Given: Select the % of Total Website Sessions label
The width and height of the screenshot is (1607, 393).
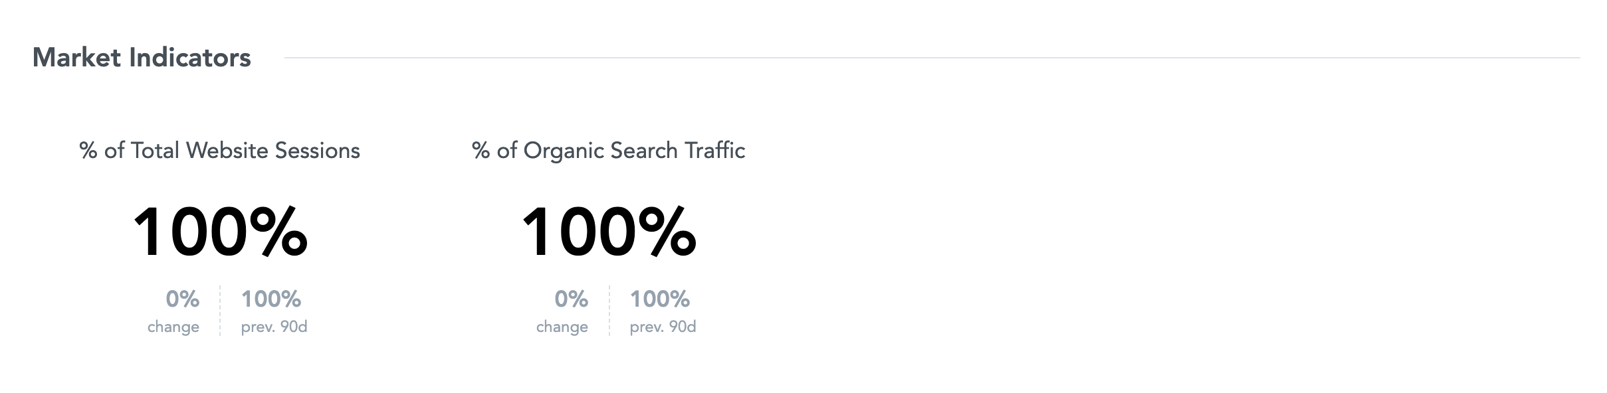Looking at the screenshot, I should 219,151.
